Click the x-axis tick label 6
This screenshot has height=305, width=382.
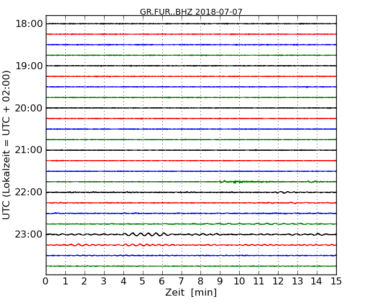coord(162,282)
